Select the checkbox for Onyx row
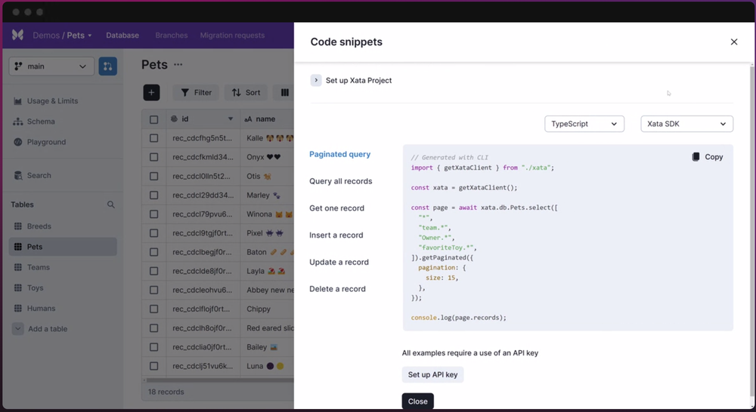756x412 pixels. [x=153, y=157]
